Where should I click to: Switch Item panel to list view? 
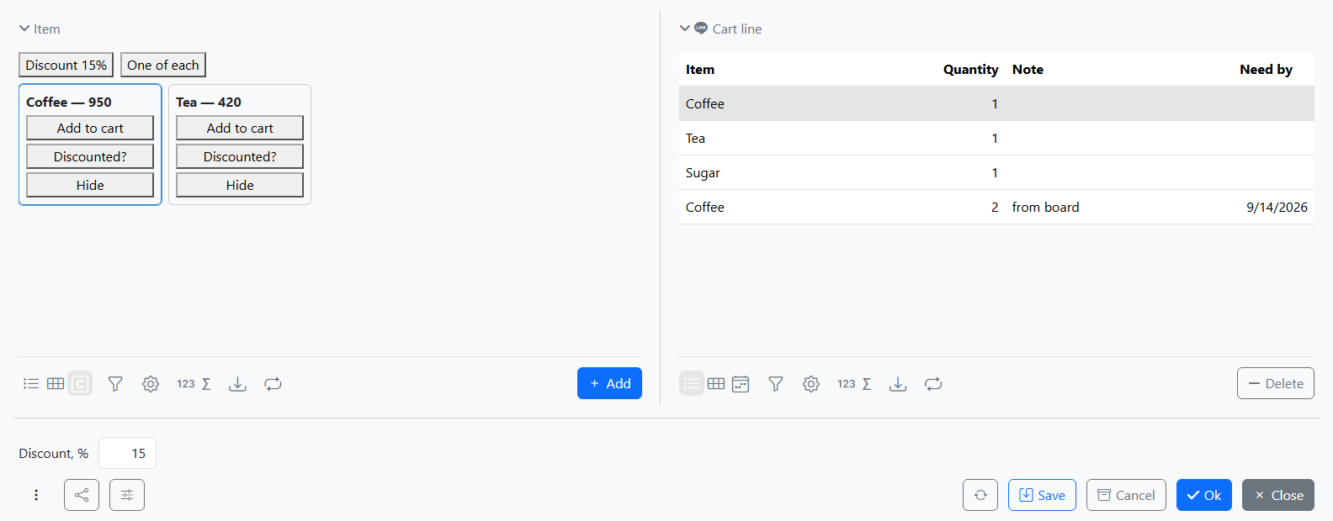(31, 384)
